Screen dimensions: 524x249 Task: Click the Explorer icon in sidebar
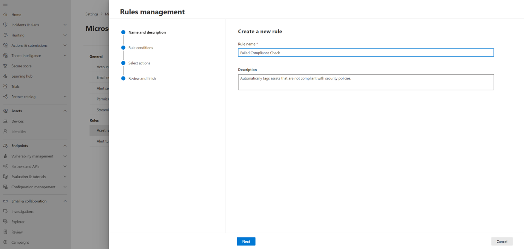tap(5, 222)
